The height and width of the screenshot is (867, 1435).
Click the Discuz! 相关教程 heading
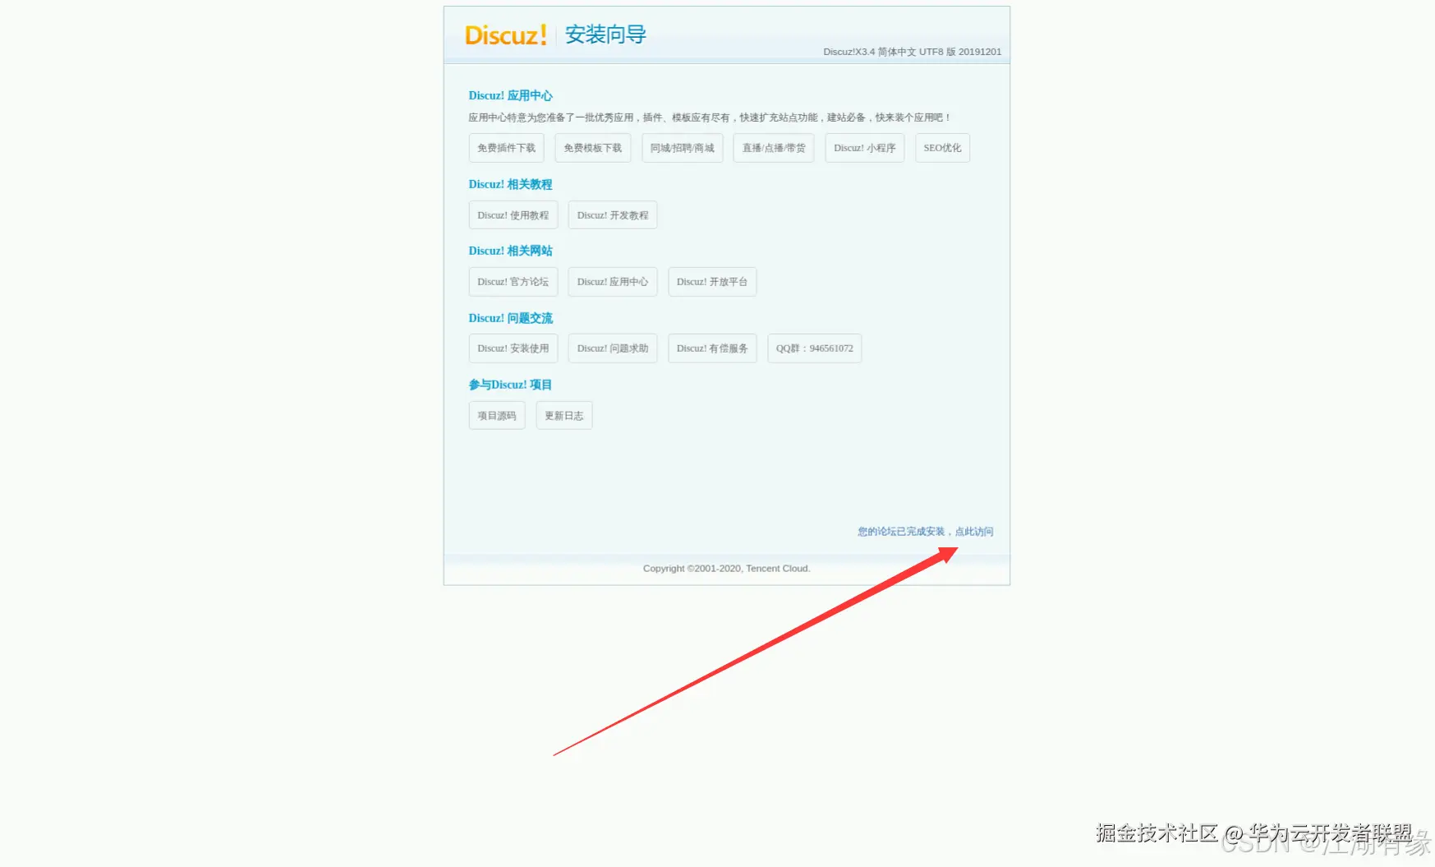pyautogui.click(x=510, y=184)
